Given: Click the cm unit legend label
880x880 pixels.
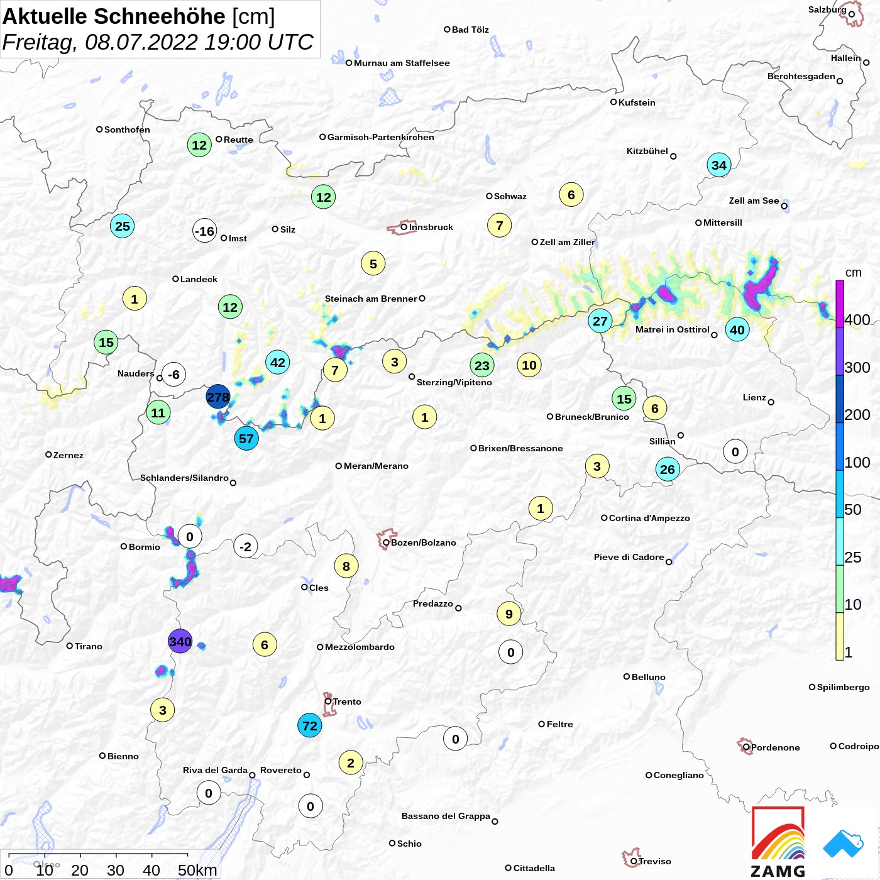Looking at the screenshot, I should (853, 273).
